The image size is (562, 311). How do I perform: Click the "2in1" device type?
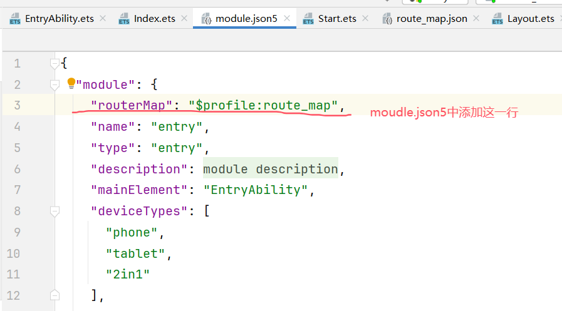tap(128, 275)
